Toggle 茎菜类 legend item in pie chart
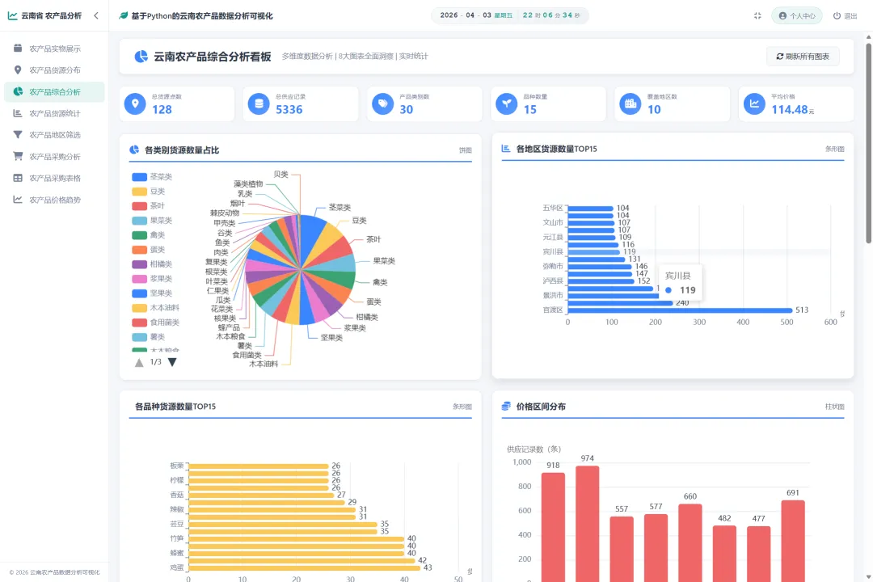 coord(152,176)
